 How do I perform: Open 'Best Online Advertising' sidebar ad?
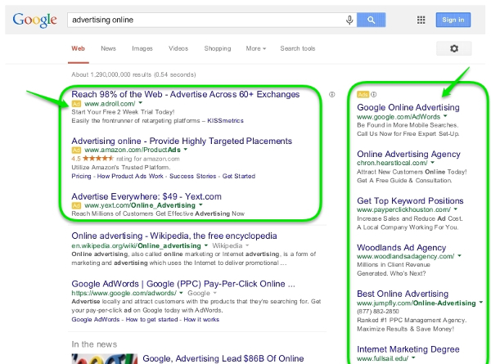click(403, 294)
